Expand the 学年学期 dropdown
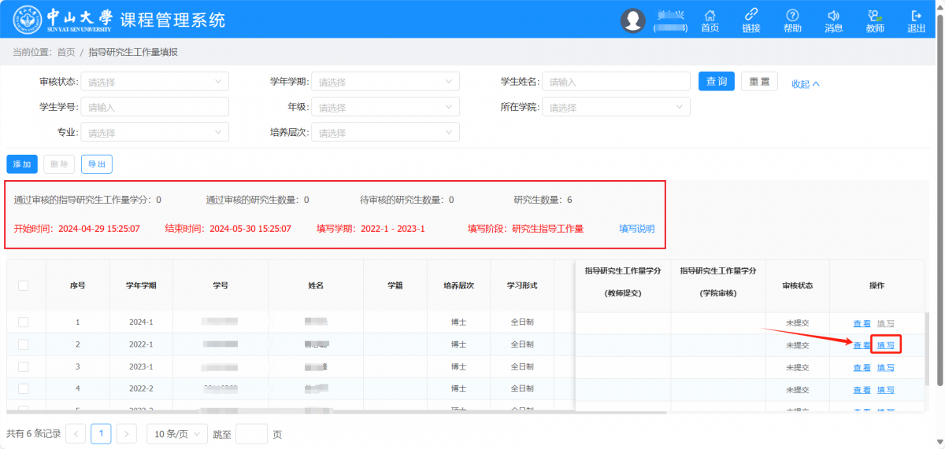Viewport: 945px width, 449px height. [x=385, y=82]
